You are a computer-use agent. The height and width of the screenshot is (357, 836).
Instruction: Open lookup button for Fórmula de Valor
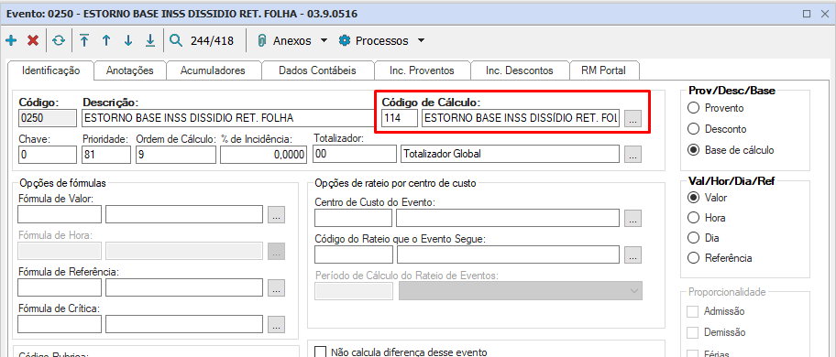(277, 214)
